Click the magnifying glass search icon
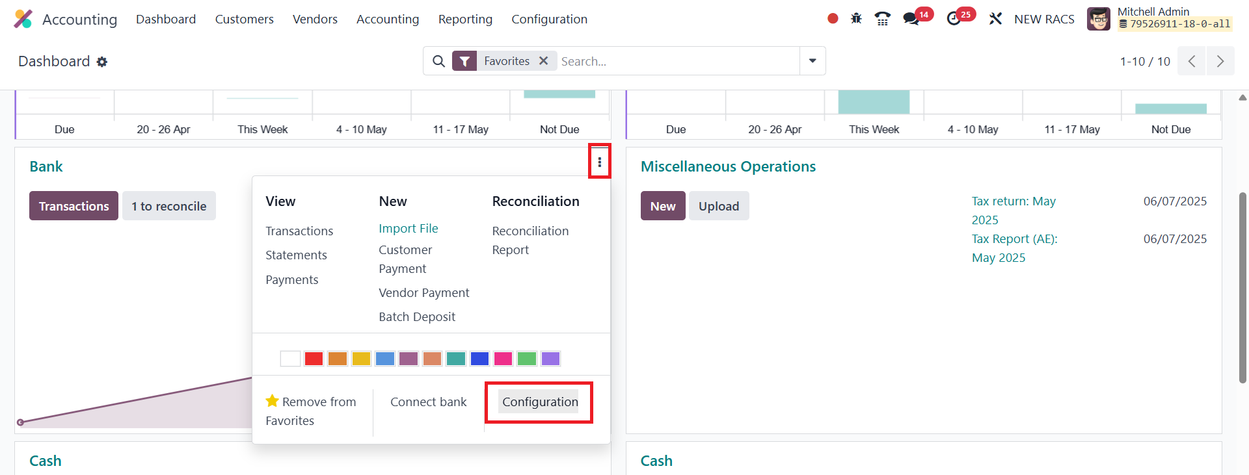The height and width of the screenshot is (475, 1249). [x=439, y=61]
